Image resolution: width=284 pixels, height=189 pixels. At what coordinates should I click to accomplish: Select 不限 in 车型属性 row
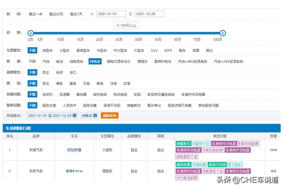coord(33,50)
